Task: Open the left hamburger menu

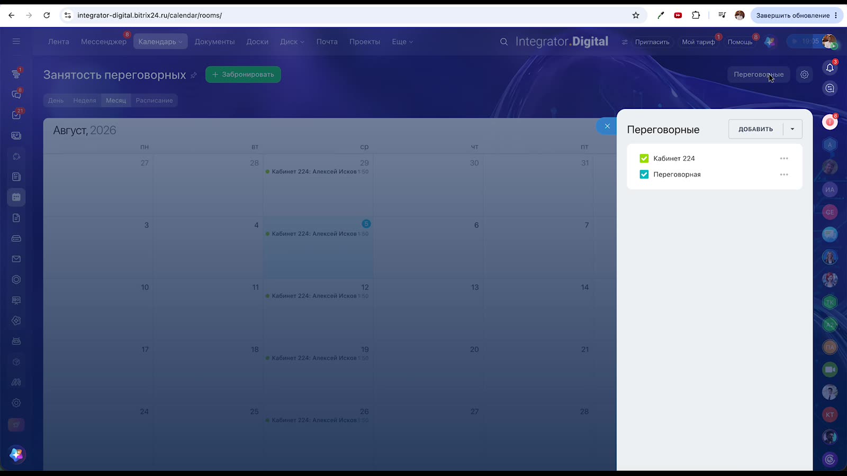Action: coord(16,41)
